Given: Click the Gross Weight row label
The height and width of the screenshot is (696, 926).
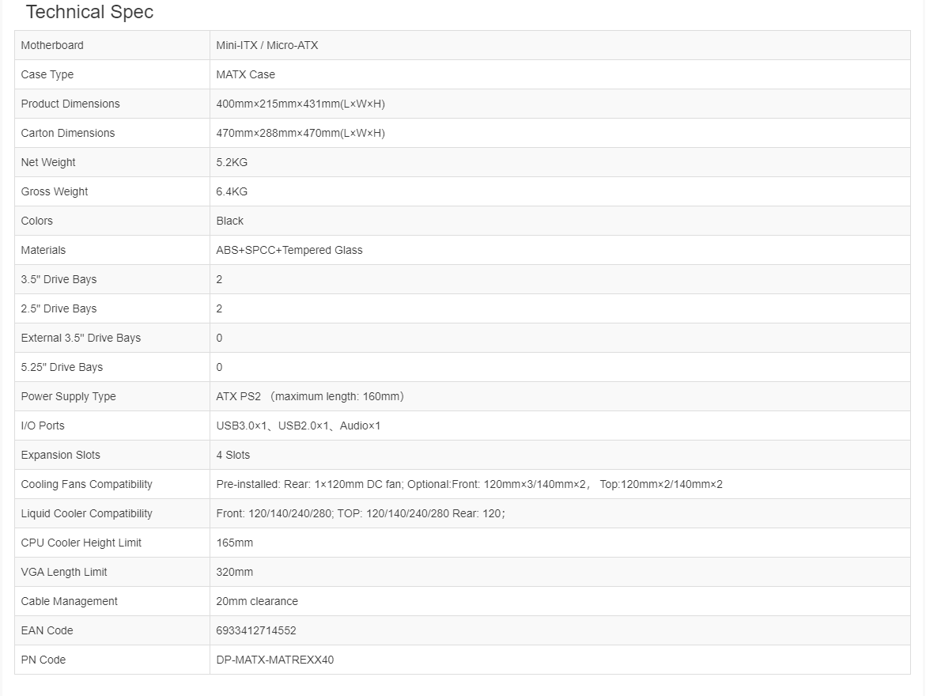Looking at the screenshot, I should coord(55,191).
